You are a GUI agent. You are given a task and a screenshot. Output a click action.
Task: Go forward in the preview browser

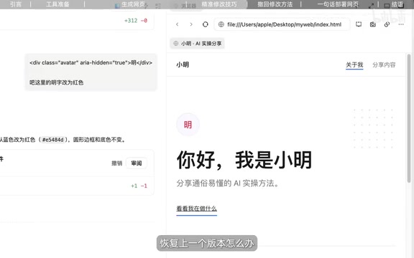tap(191, 24)
